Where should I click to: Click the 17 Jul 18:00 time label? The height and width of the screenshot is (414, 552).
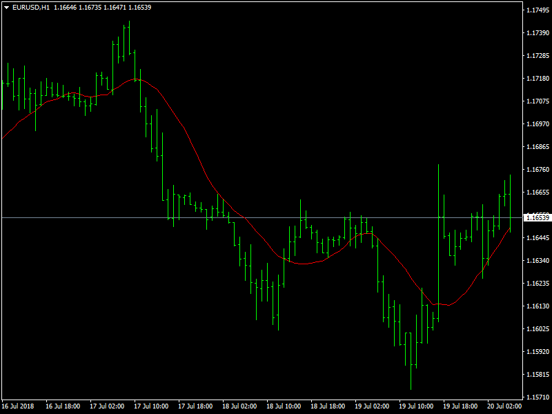point(195,406)
